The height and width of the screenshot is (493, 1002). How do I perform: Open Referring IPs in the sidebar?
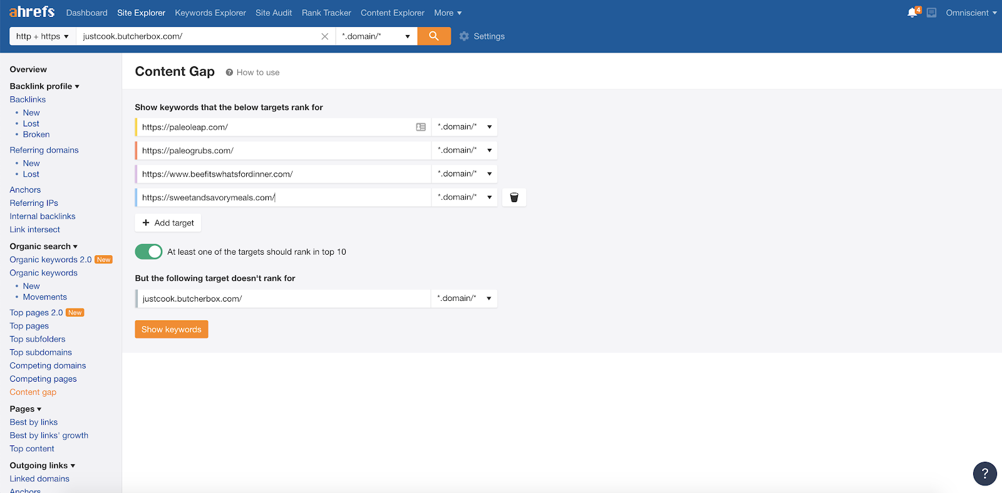point(34,203)
